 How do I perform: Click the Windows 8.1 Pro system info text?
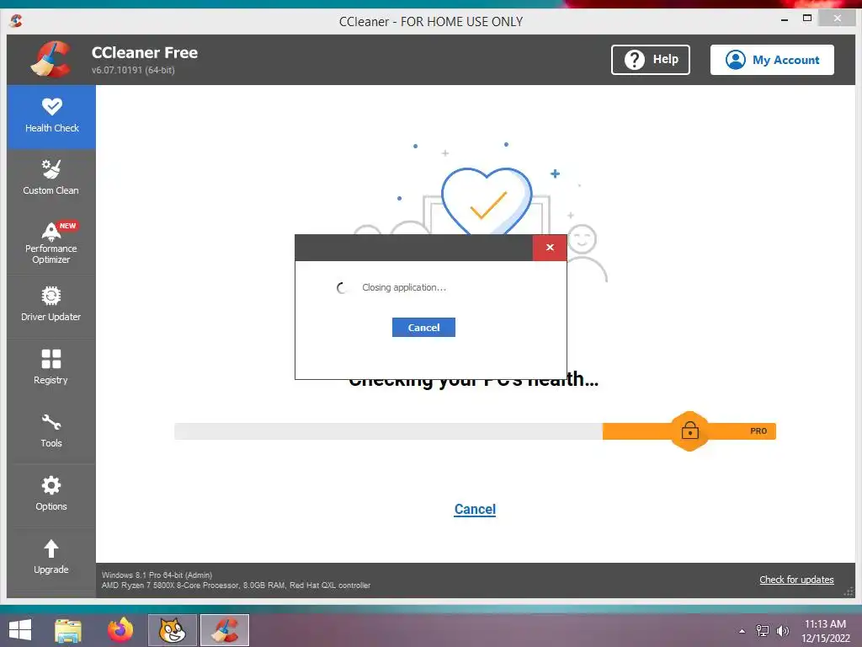click(x=157, y=575)
